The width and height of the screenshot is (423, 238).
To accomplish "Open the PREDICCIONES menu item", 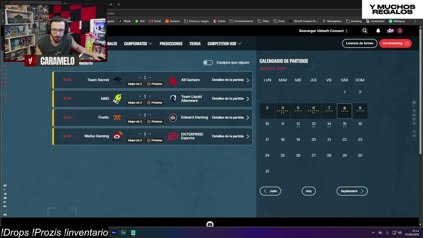I will (171, 44).
